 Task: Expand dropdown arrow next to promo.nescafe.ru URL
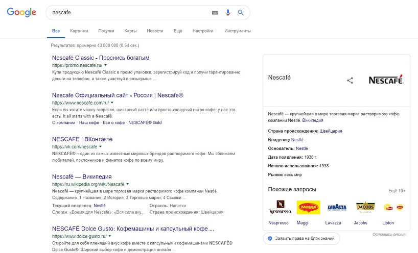point(106,65)
